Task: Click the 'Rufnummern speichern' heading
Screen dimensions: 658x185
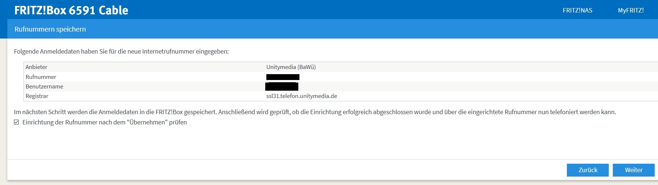Action: [50, 29]
